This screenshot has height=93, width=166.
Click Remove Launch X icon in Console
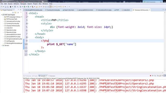tap(153, 76)
